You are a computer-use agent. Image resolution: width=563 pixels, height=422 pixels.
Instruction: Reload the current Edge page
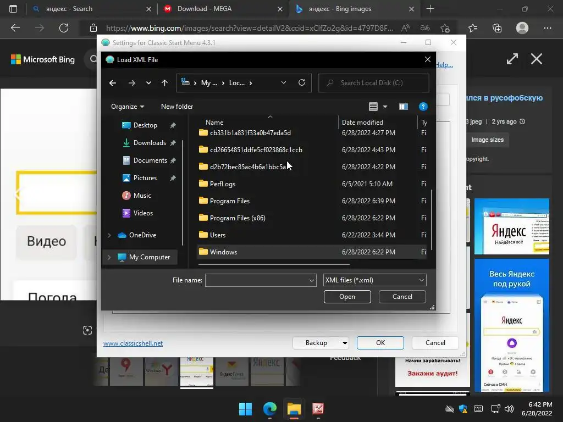pos(64,28)
